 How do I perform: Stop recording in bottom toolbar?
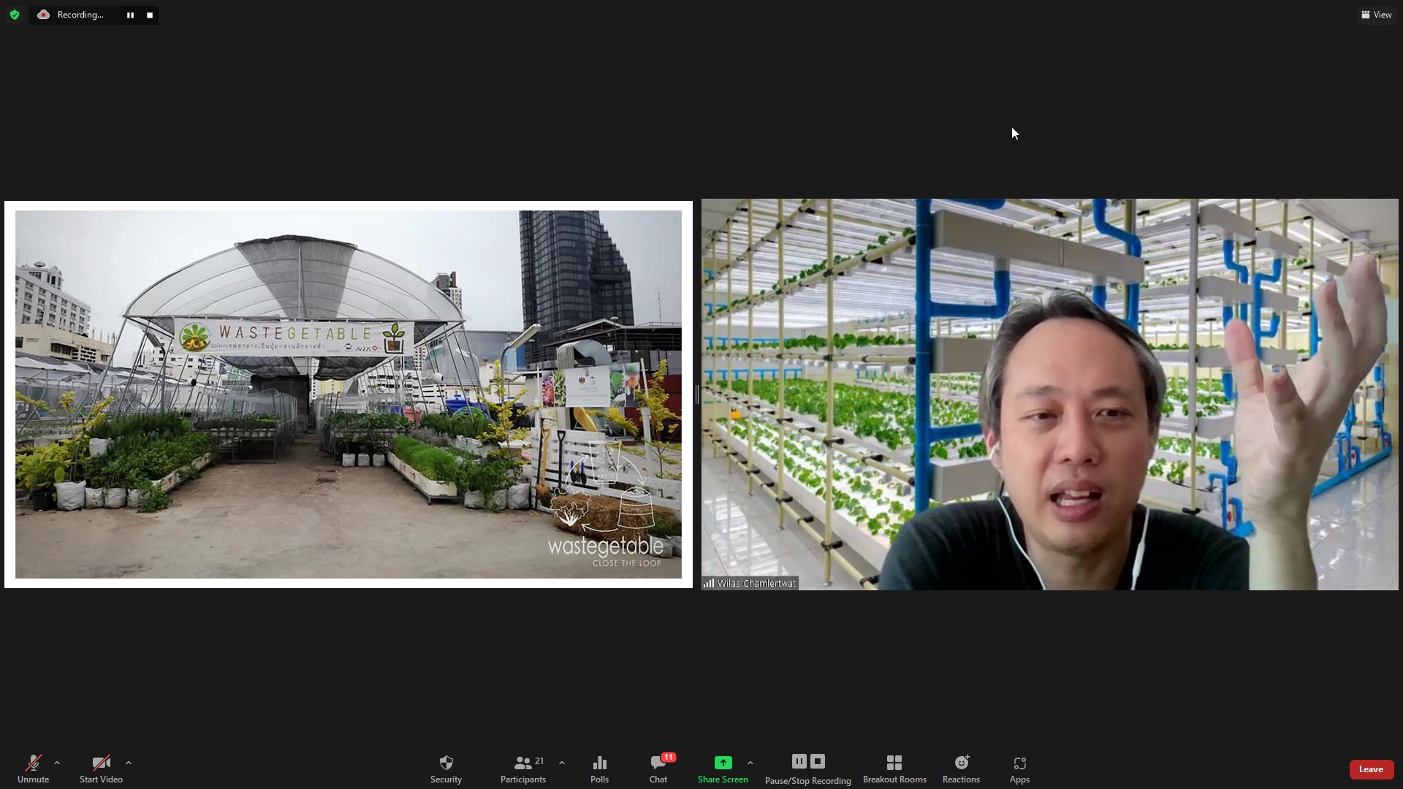[x=818, y=761]
